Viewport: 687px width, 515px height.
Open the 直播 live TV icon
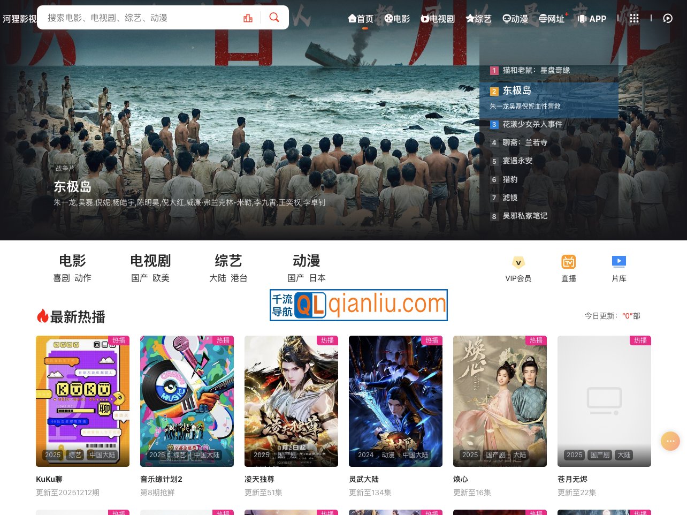pos(568,269)
